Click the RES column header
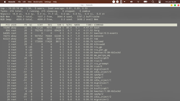Viewport: 180px width, 101px height. tap(50, 25)
